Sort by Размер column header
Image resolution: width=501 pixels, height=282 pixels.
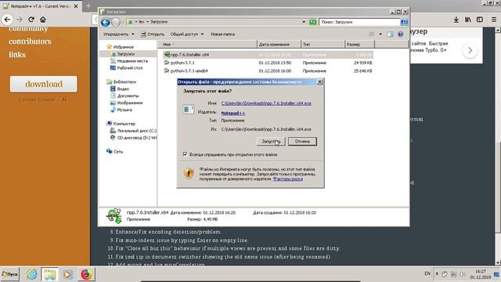pos(359,45)
